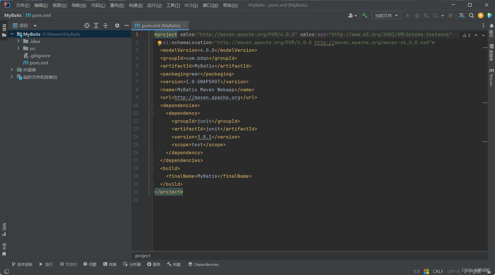Open the 结构 structure side tool window
Screen dimensions: 495x275
4,229
